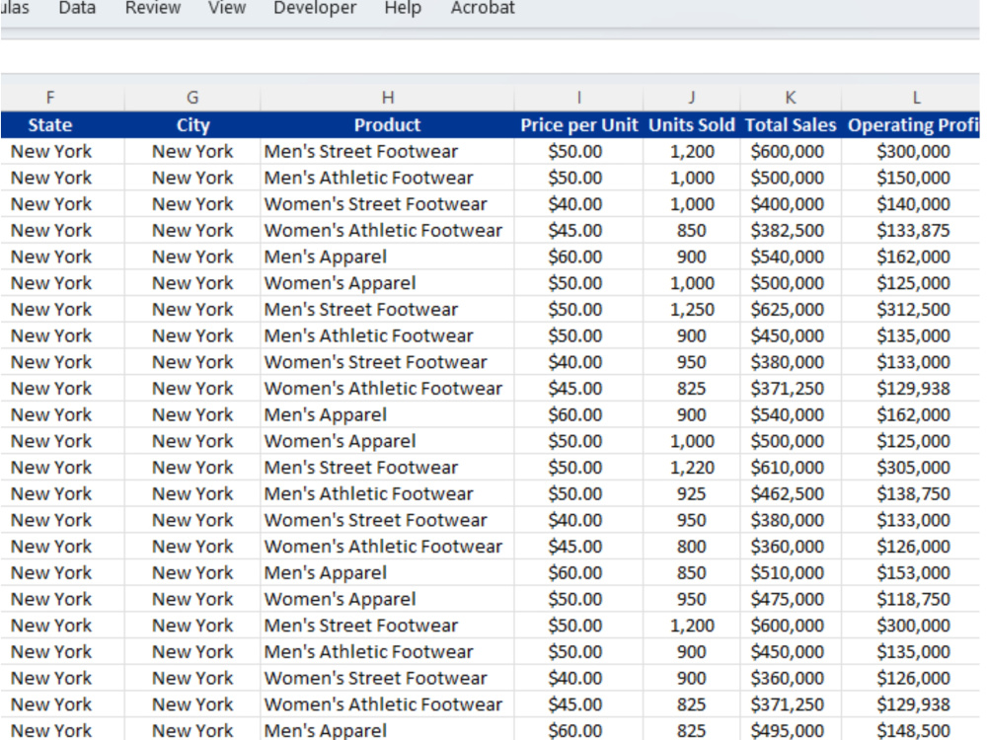
Task: Select the $462,500 total sales cell
Action: point(791,494)
